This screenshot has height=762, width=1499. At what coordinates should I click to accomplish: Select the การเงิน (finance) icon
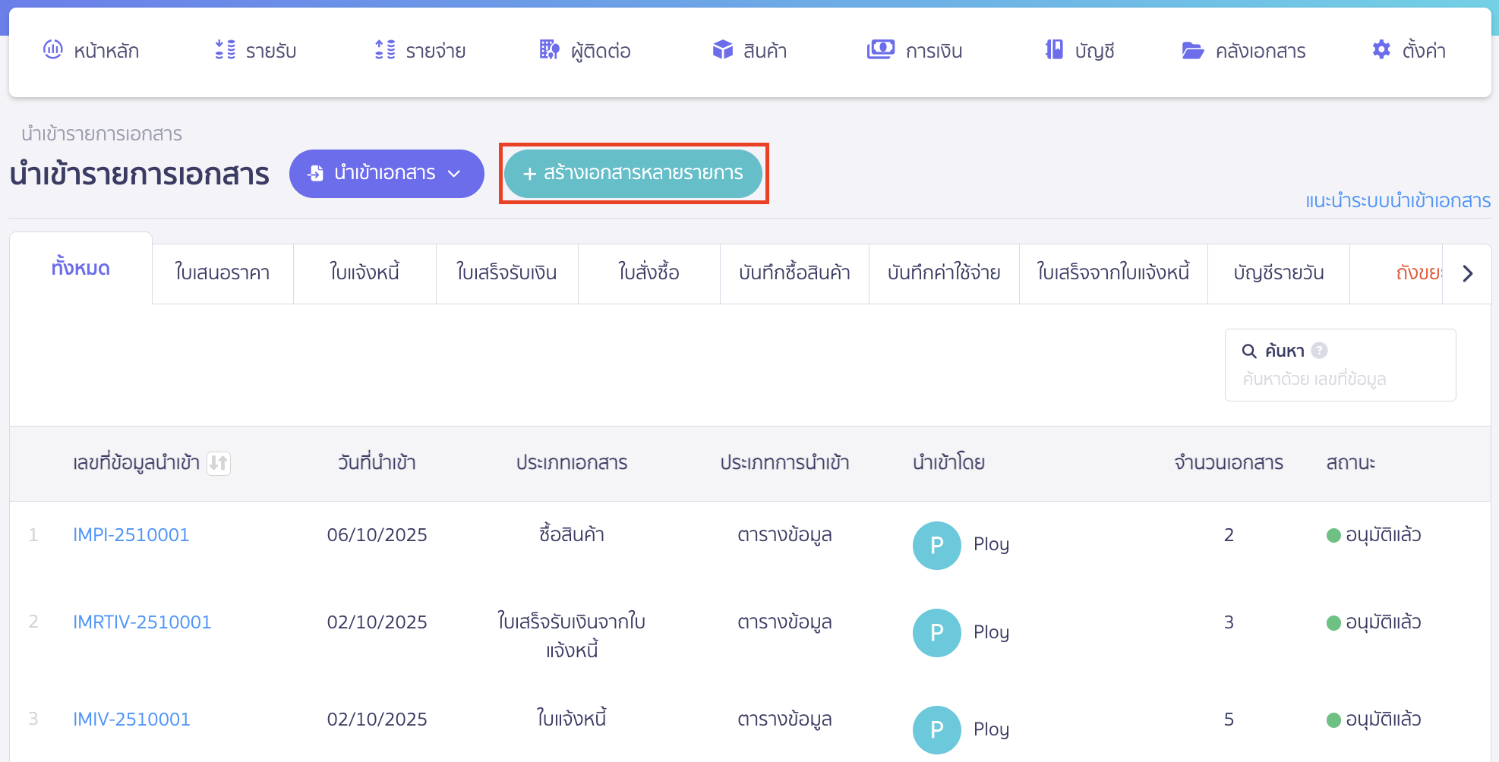(x=879, y=50)
